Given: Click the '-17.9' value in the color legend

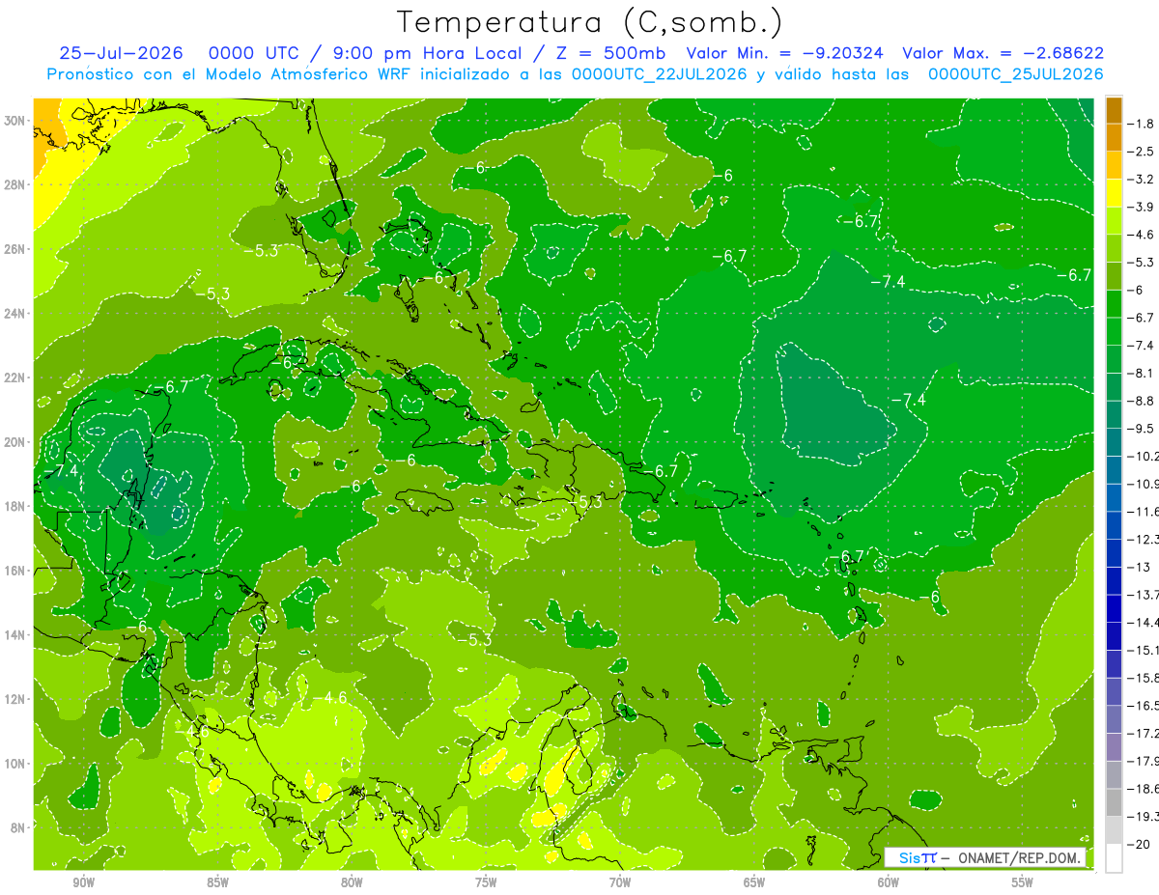Looking at the screenshot, I should coord(1144,762).
